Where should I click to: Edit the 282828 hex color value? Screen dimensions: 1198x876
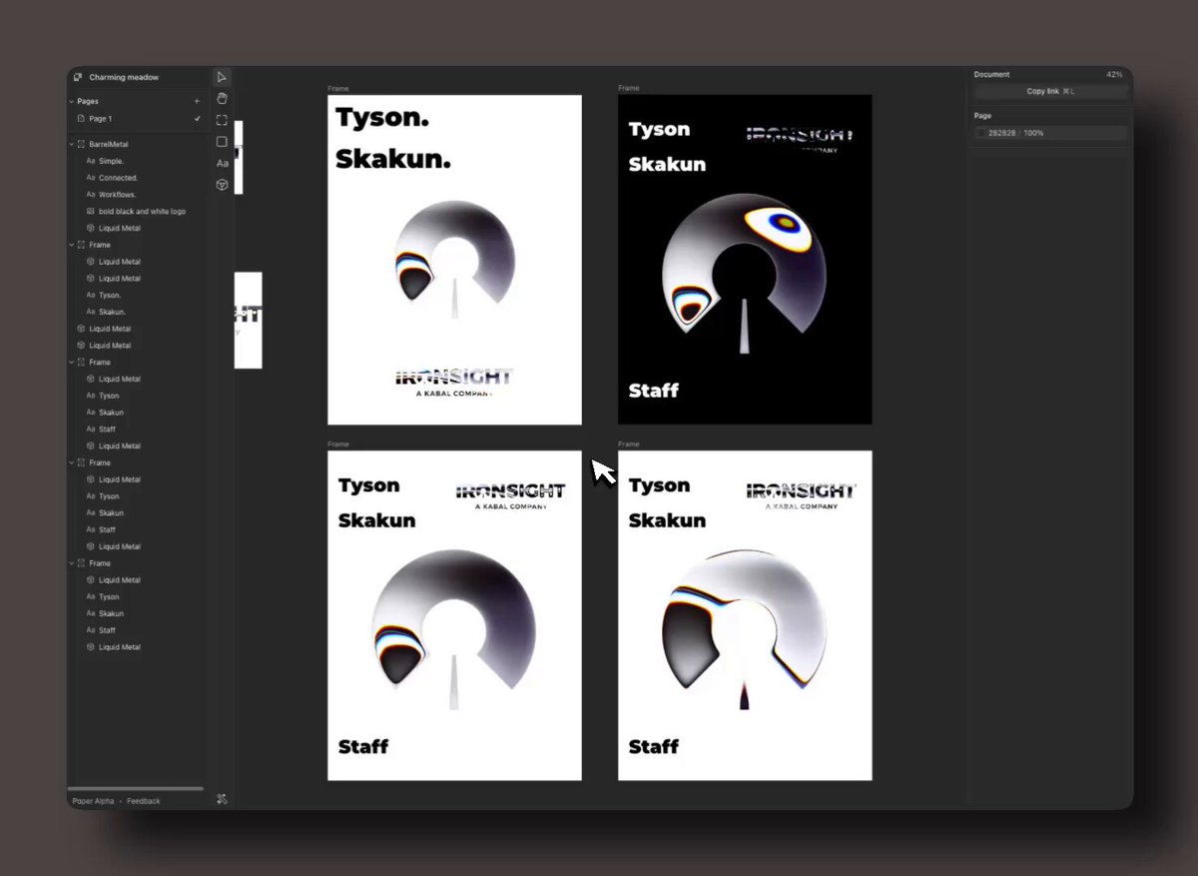1001,133
